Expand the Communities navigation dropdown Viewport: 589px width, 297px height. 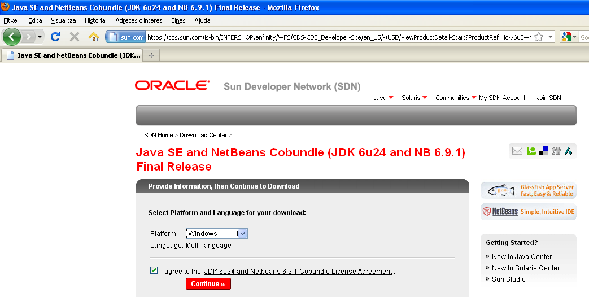point(456,98)
